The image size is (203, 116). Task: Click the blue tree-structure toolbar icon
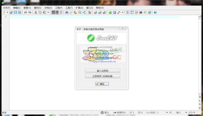tap(84, 12)
